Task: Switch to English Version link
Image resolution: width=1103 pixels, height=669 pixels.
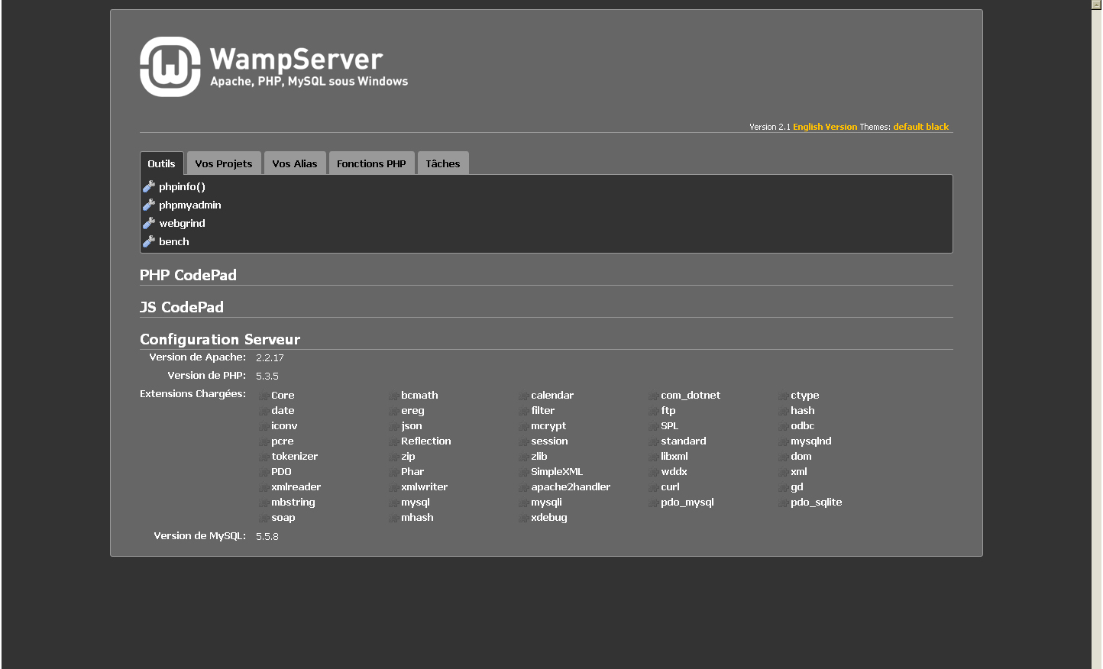Action: coord(825,127)
